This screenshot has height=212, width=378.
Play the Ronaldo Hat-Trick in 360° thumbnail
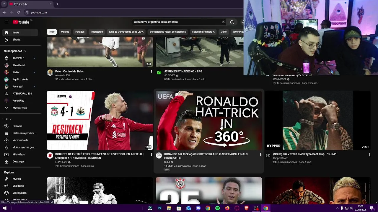point(209,120)
